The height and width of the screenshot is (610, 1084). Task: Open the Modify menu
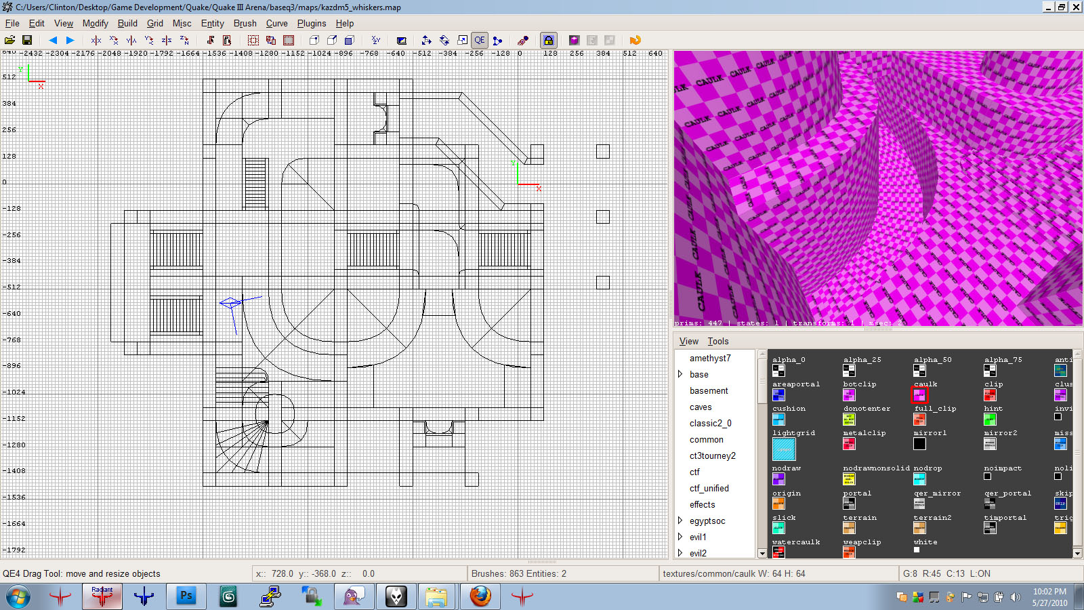96,23
